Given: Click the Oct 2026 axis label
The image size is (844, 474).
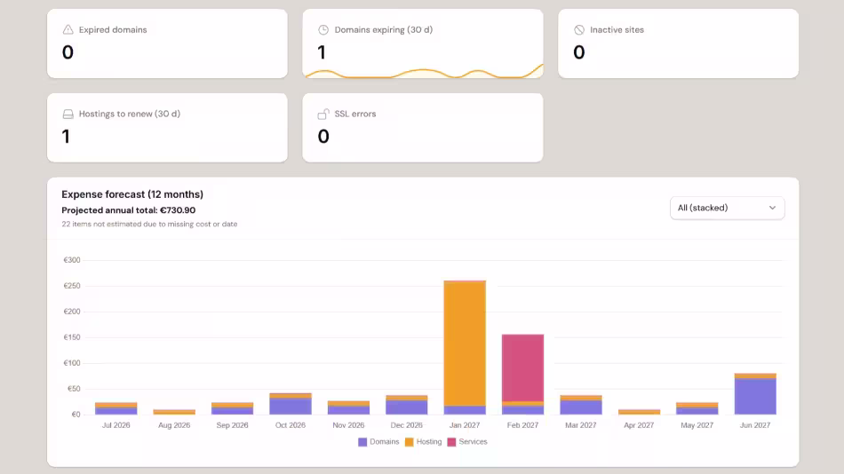Looking at the screenshot, I should (291, 425).
